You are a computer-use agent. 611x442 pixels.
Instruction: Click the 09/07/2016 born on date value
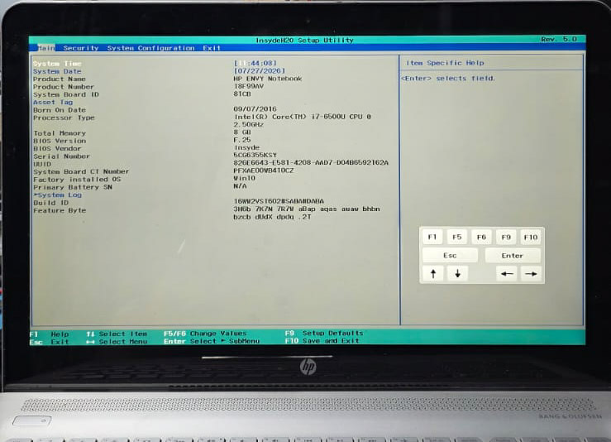[255, 108]
